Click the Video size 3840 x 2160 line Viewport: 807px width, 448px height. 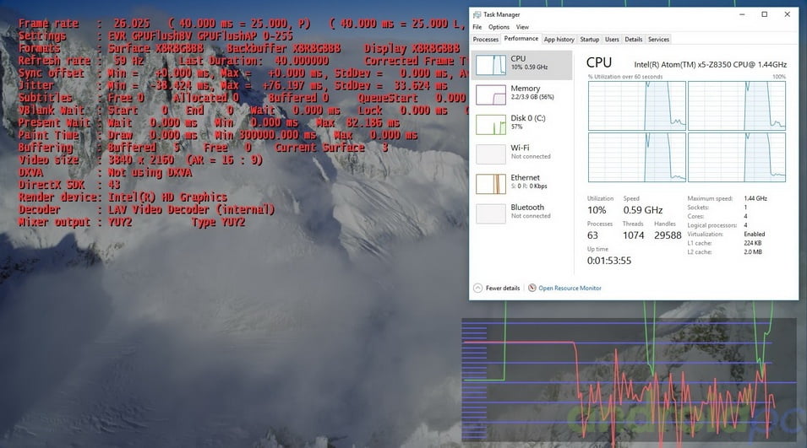pyautogui.click(x=140, y=159)
